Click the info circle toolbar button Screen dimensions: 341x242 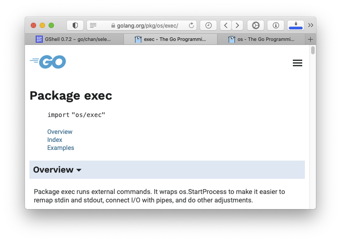click(x=275, y=25)
